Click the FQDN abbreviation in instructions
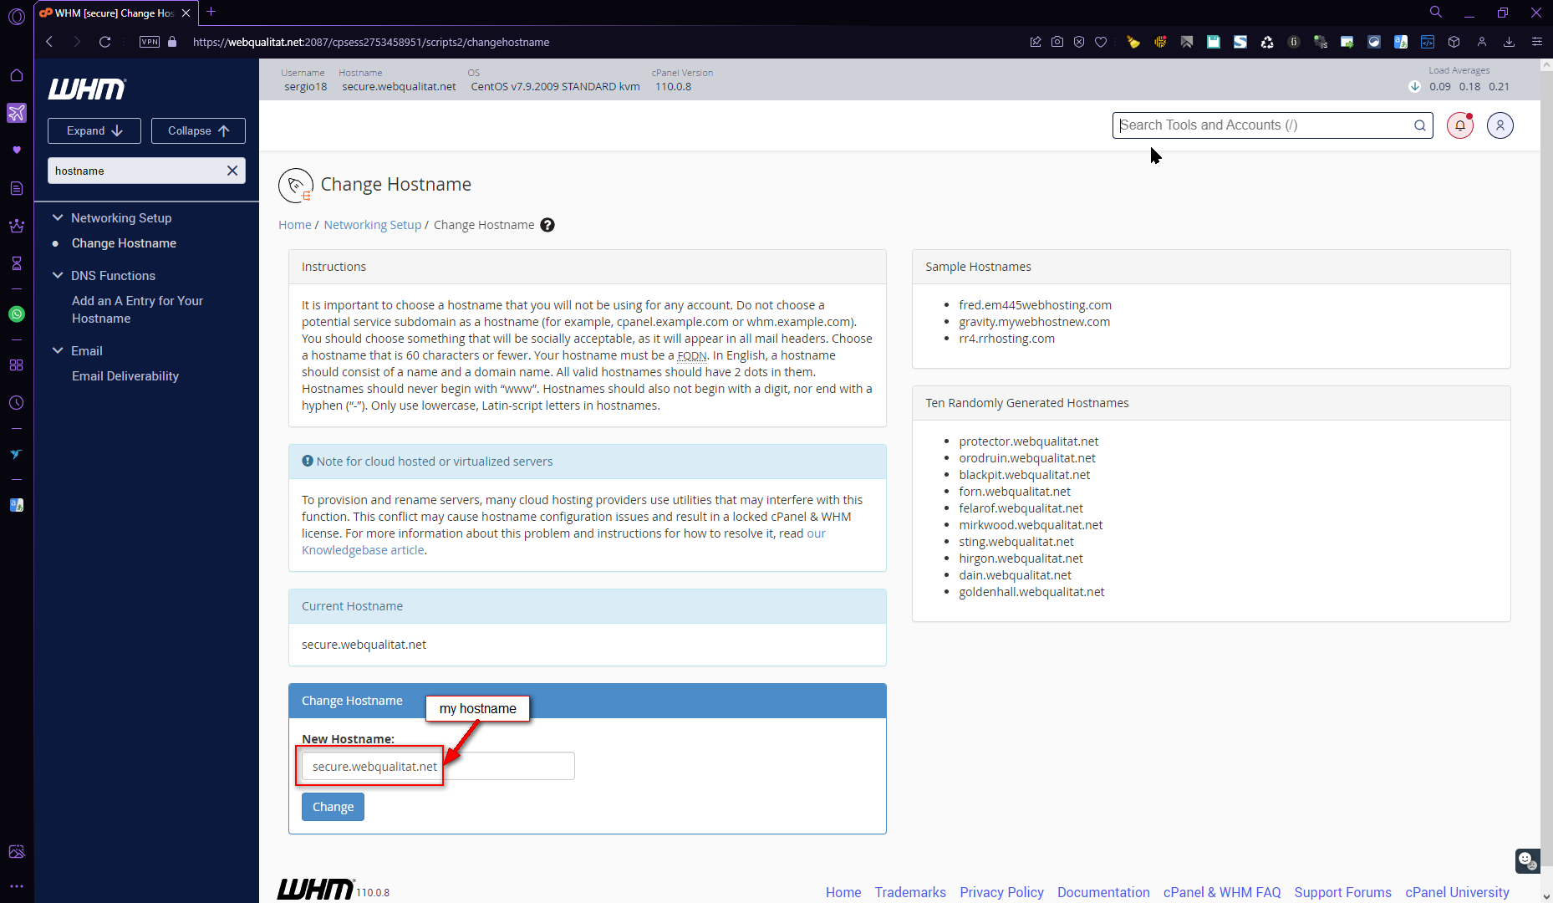The height and width of the screenshot is (903, 1553). point(692,355)
